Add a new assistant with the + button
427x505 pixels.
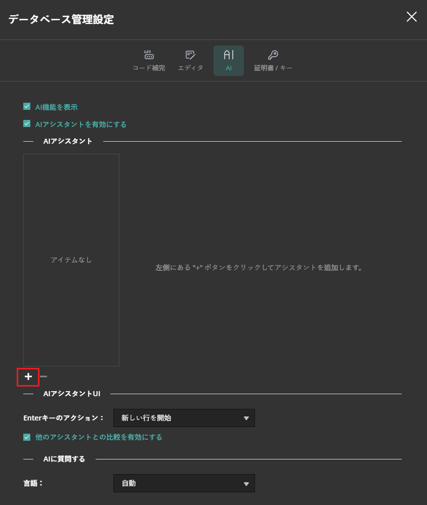(28, 376)
